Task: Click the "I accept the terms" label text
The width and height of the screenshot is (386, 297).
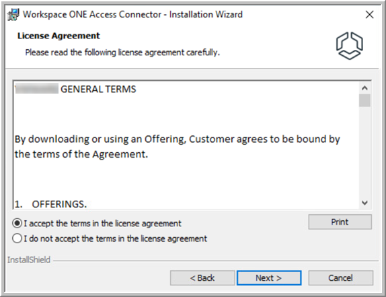Action: (102, 224)
